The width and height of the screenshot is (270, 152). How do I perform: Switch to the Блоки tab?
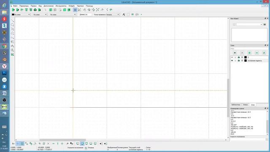pos(246,105)
